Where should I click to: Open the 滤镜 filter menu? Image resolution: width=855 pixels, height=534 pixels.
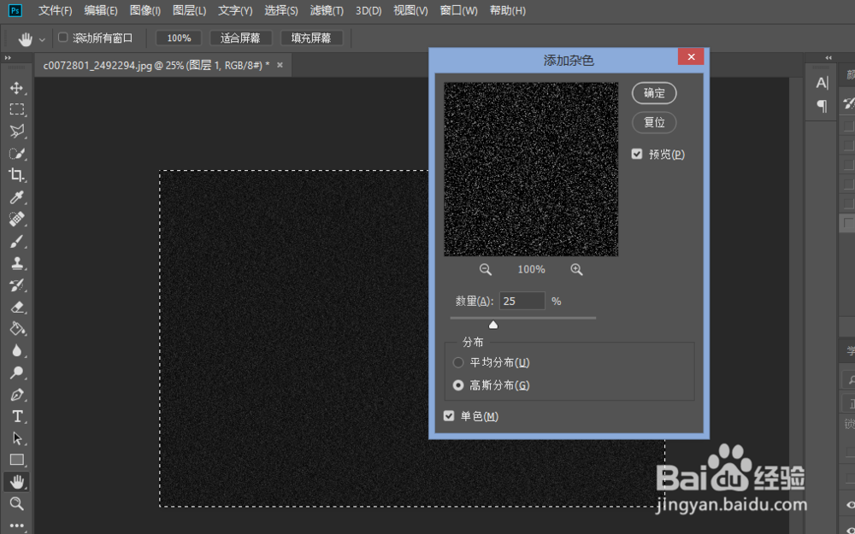(326, 10)
